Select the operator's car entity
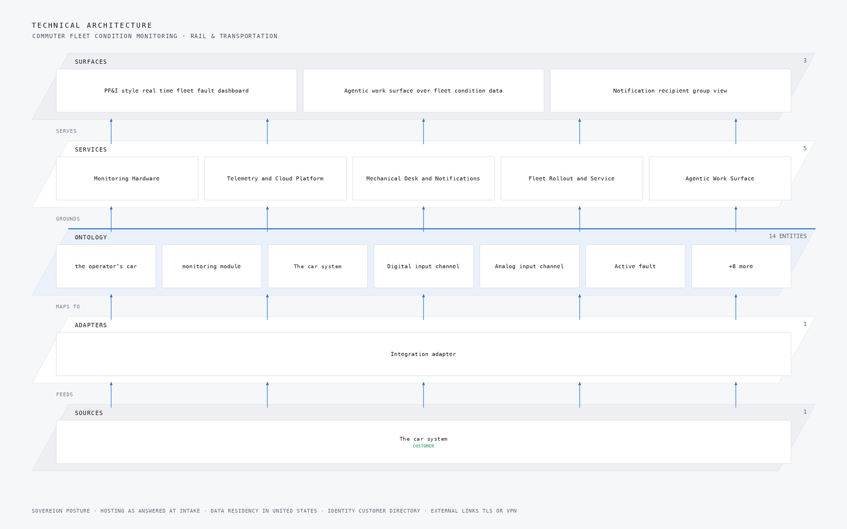The image size is (847, 529). pyautogui.click(x=106, y=266)
